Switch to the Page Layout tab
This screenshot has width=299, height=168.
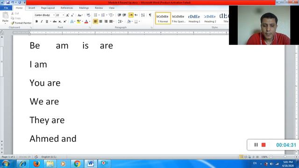point(48,8)
